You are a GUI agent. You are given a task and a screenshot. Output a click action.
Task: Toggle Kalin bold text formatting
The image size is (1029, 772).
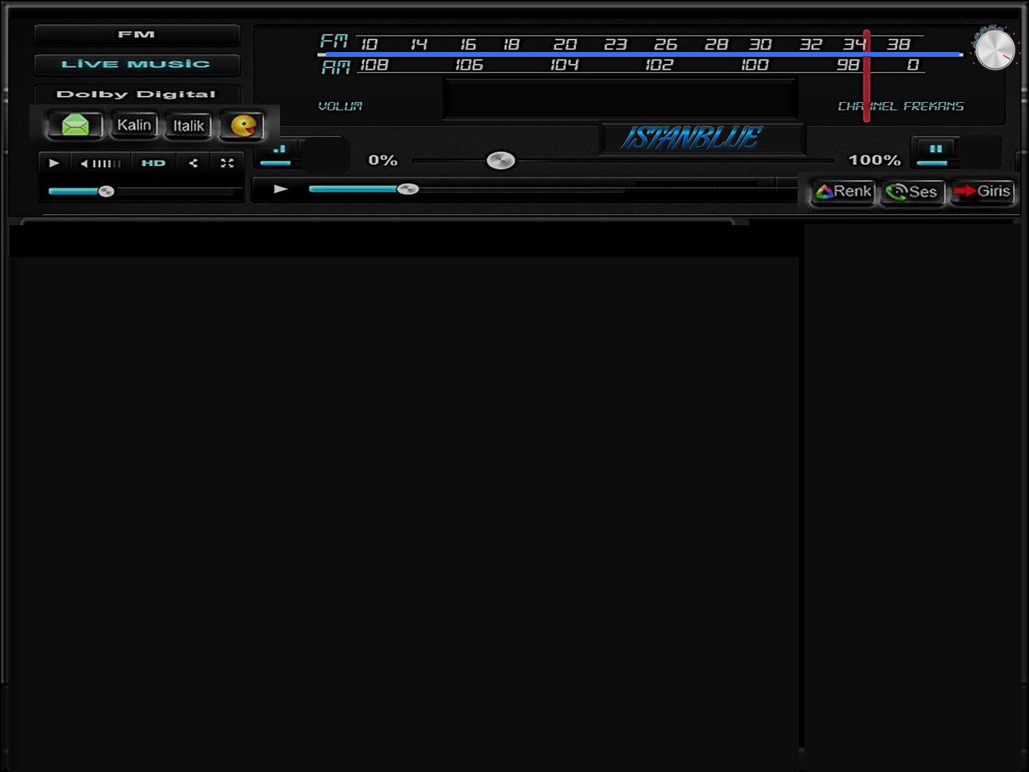coord(134,125)
